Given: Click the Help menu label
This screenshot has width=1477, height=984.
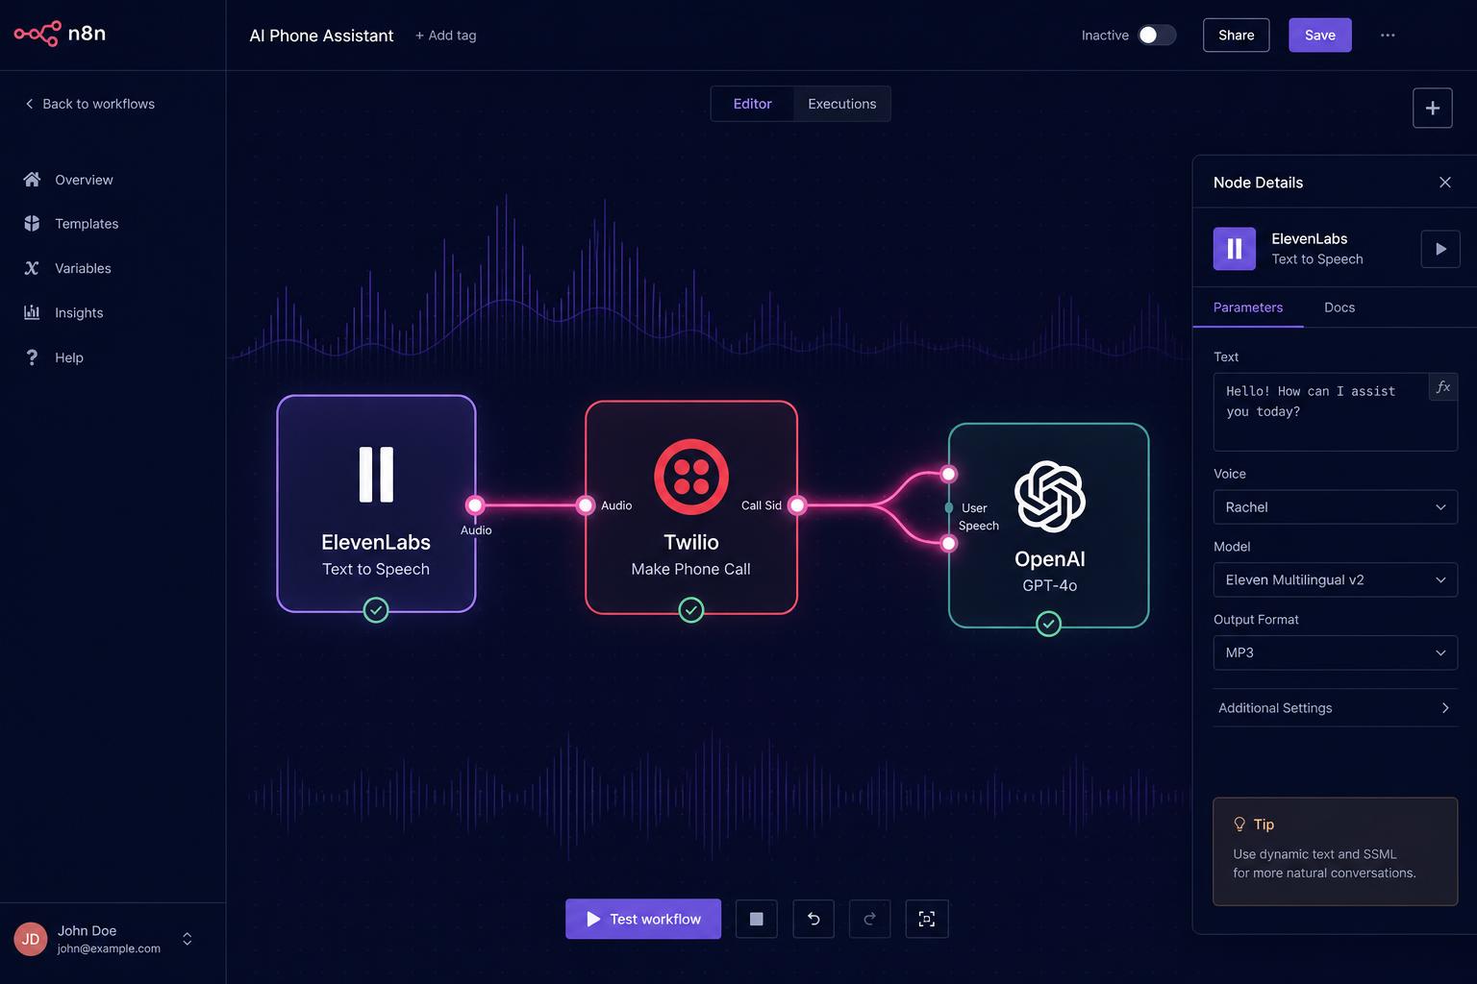Looking at the screenshot, I should (x=69, y=357).
